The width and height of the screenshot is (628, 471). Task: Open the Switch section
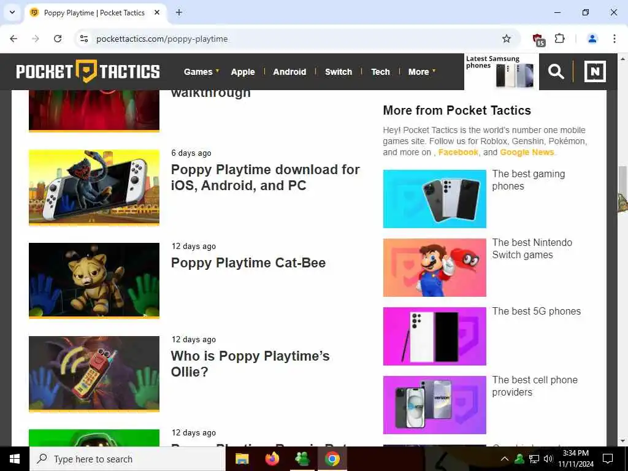tap(339, 72)
